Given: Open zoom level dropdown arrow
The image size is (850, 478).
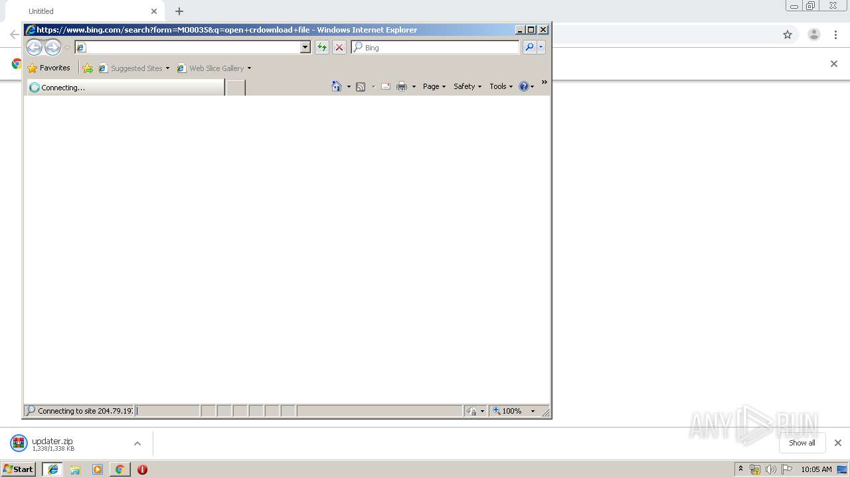Looking at the screenshot, I should (533, 411).
